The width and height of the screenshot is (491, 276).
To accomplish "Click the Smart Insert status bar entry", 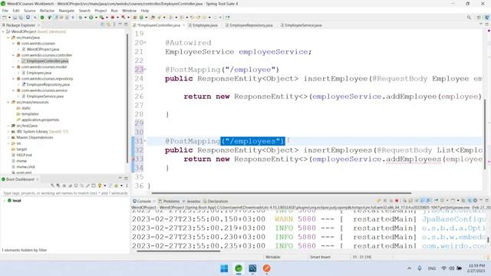I will [320, 257].
